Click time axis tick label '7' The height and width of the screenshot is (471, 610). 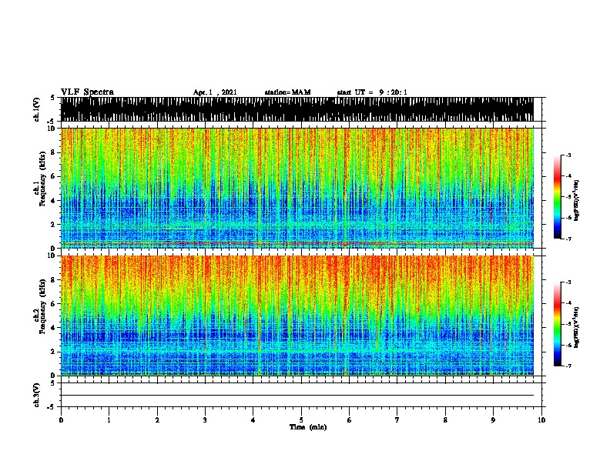click(x=397, y=419)
